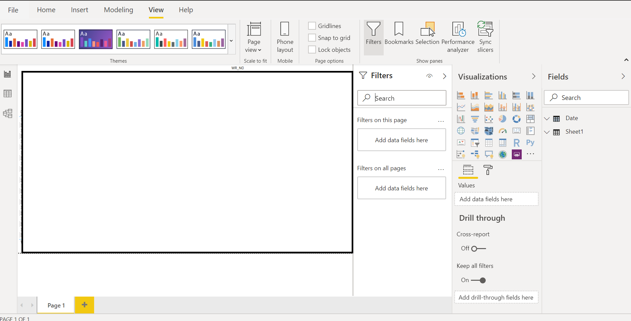The image size is (631, 321).
Task: Open the File menu
Action: (x=13, y=10)
